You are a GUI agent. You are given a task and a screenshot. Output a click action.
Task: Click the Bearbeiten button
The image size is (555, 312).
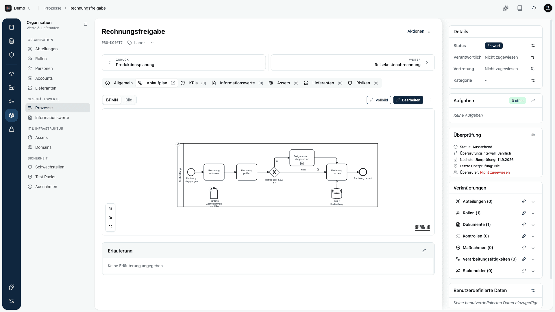tap(408, 100)
